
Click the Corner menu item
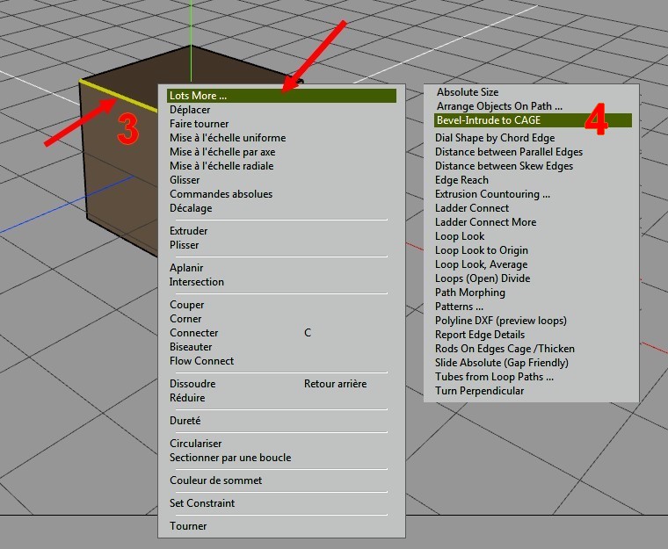(185, 319)
